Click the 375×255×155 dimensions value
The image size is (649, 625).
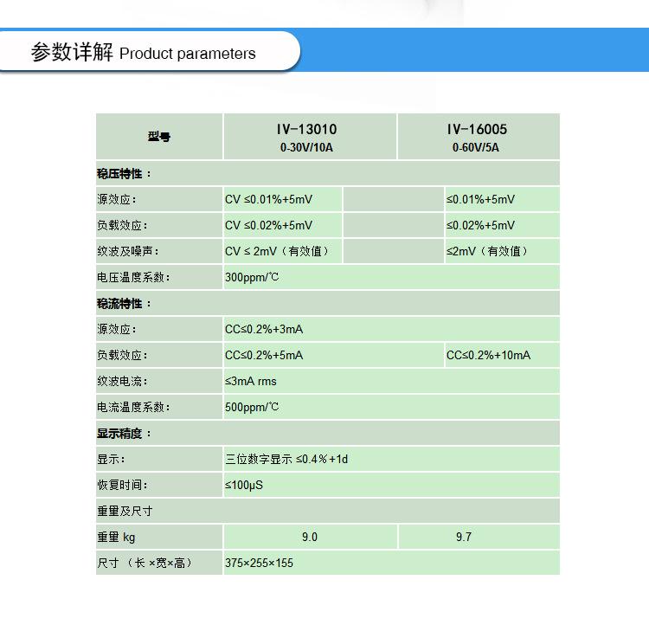click(259, 564)
